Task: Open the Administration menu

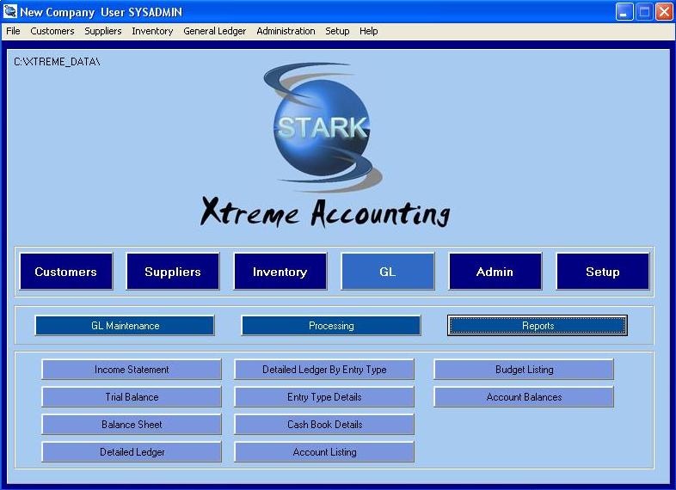Action: 286,31
